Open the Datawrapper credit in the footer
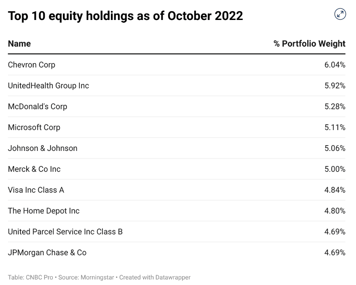The image size is (356, 285). pos(173,277)
